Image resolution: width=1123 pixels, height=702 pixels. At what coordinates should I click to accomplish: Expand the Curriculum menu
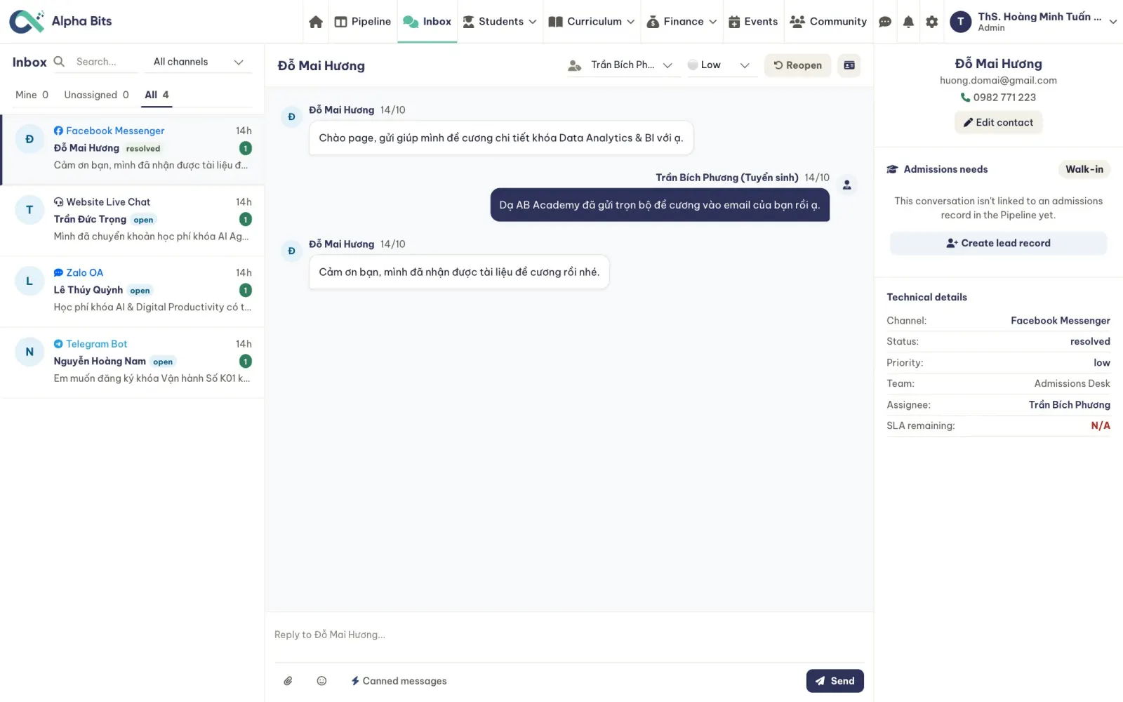[591, 22]
